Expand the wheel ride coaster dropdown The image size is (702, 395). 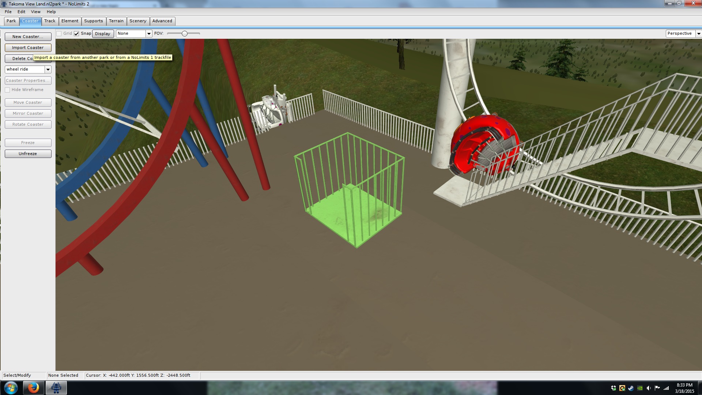[x=48, y=69]
